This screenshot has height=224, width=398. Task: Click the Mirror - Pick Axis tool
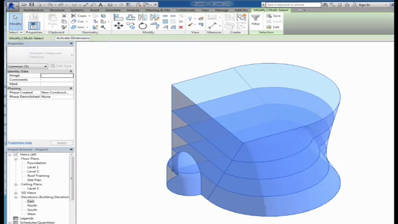(x=142, y=17)
